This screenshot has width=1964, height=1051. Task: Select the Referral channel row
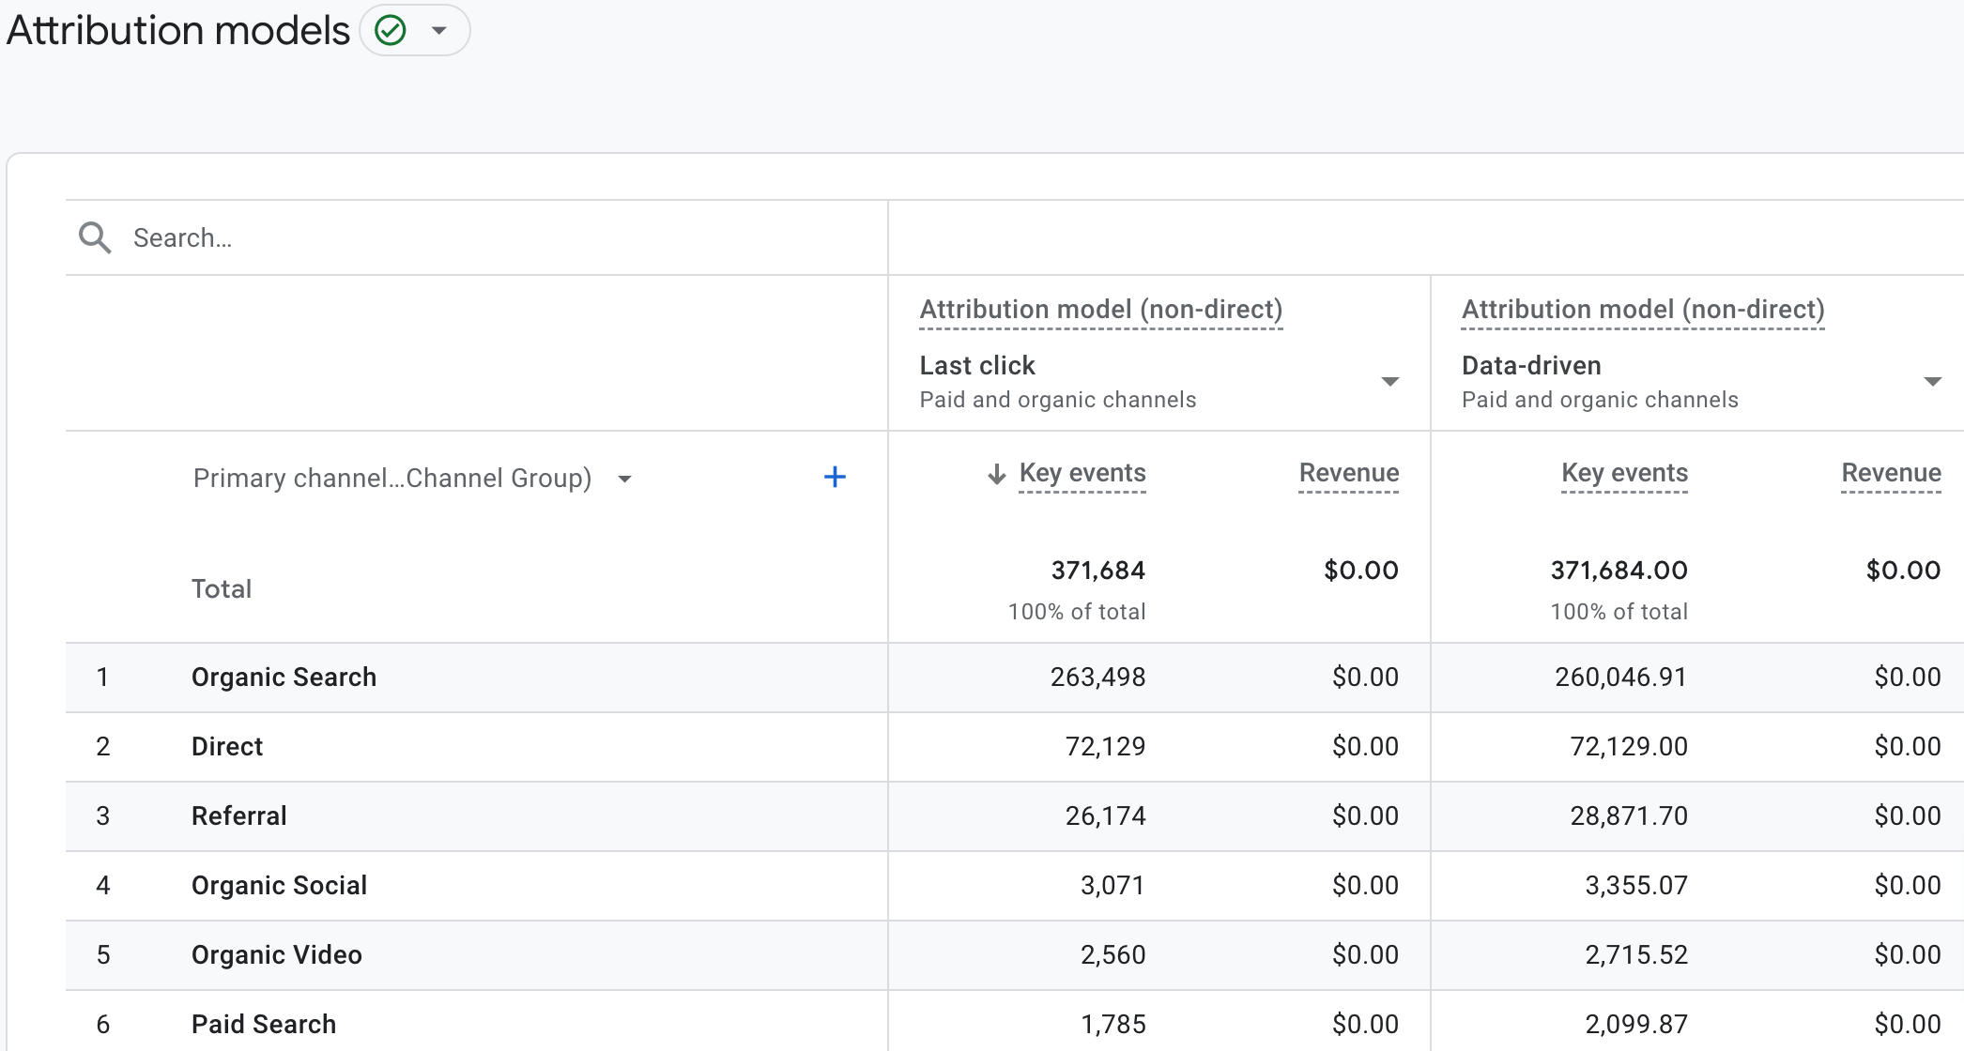pyautogui.click(x=1015, y=816)
